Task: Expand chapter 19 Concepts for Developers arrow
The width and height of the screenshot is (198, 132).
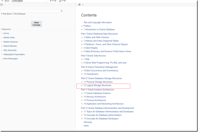Action: 82,119
